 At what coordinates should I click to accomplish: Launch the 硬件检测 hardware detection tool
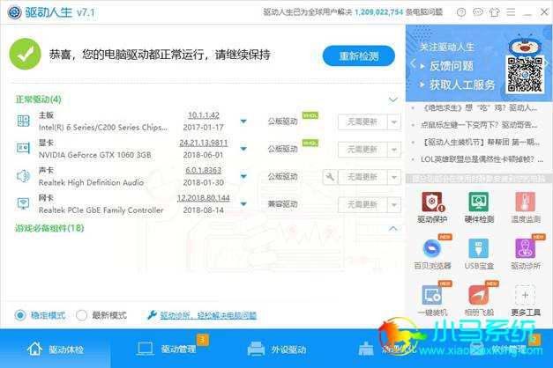click(479, 207)
